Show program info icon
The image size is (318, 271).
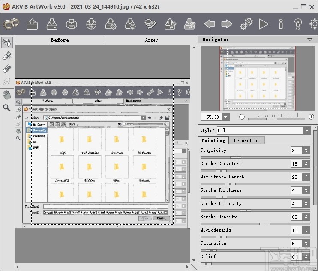(x=281, y=24)
